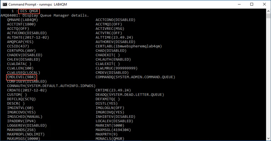The image size is (271, 141).
Task: Click the empty scrollbar track below the thumb
Action: coord(268,77)
